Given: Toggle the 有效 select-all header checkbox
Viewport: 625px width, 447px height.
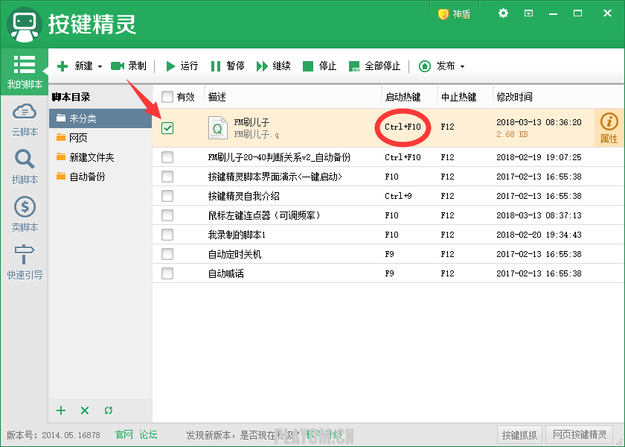Looking at the screenshot, I should tap(167, 97).
